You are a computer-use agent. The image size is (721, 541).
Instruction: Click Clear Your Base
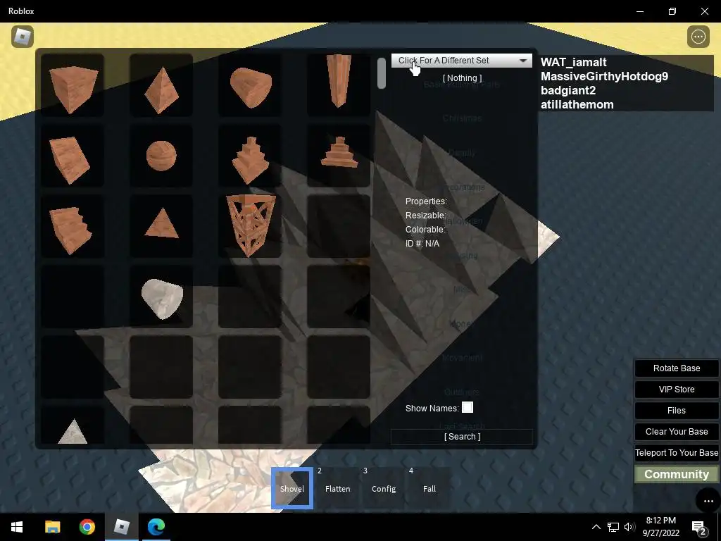pyautogui.click(x=677, y=432)
